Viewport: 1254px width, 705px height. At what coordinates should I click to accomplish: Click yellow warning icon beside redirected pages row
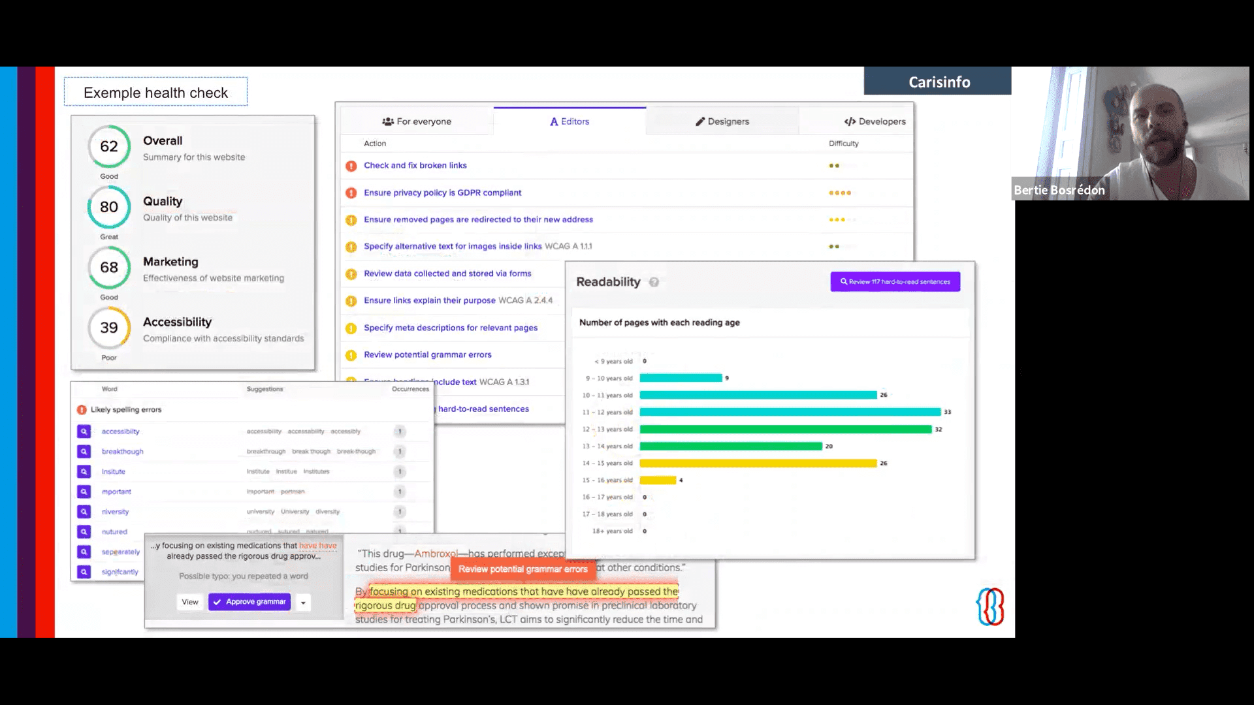[351, 220]
